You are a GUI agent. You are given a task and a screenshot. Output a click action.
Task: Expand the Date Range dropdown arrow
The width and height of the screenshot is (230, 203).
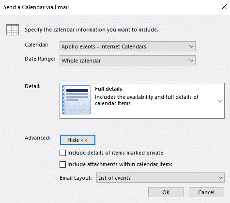[x=191, y=61]
